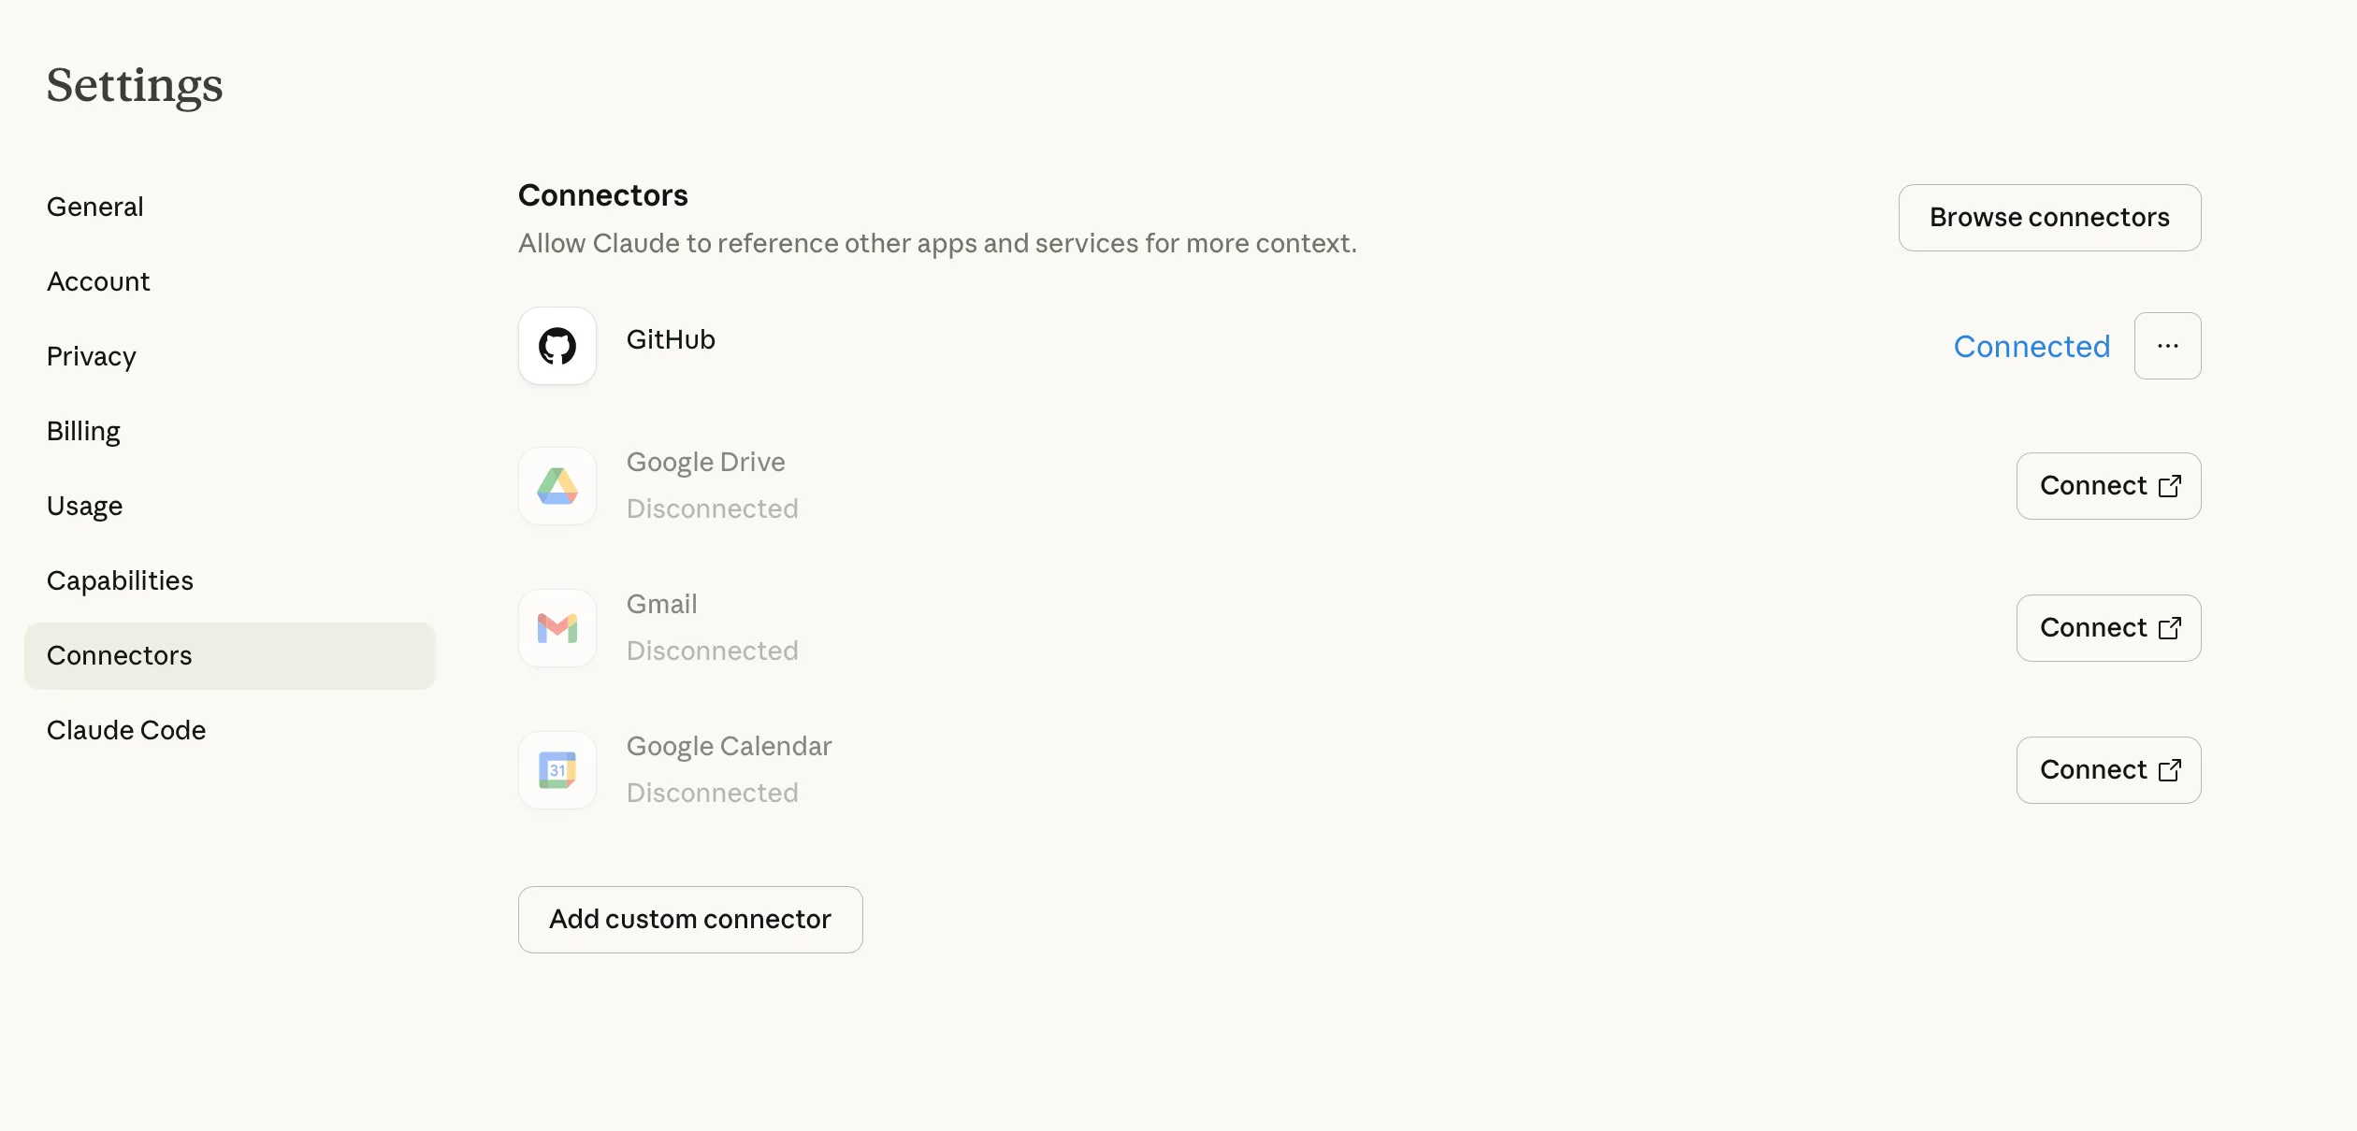Click the Google Drive logo icon

pos(557,486)
